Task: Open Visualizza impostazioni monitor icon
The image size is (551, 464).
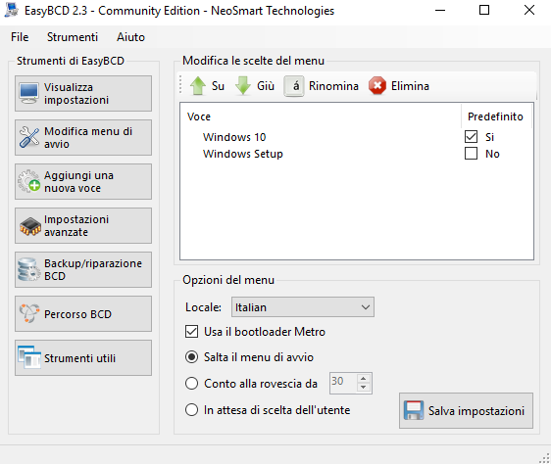Action: tap(28, 93)
